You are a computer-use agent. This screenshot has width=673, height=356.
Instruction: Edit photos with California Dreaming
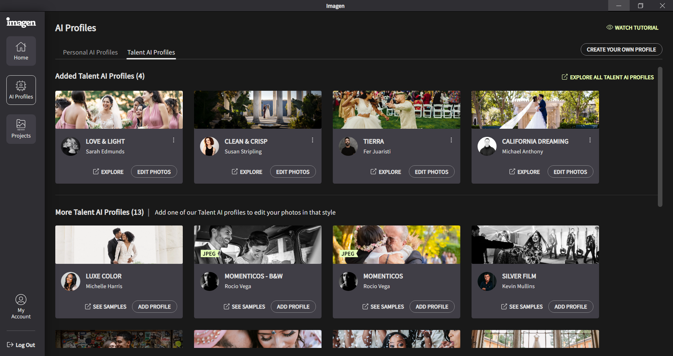click(570, 172)
